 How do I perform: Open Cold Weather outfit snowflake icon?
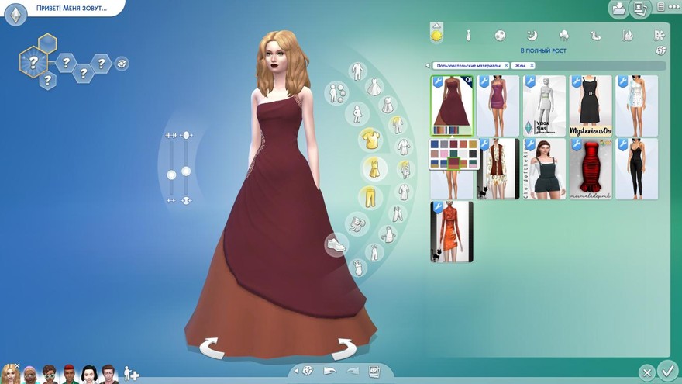[659, 35]
